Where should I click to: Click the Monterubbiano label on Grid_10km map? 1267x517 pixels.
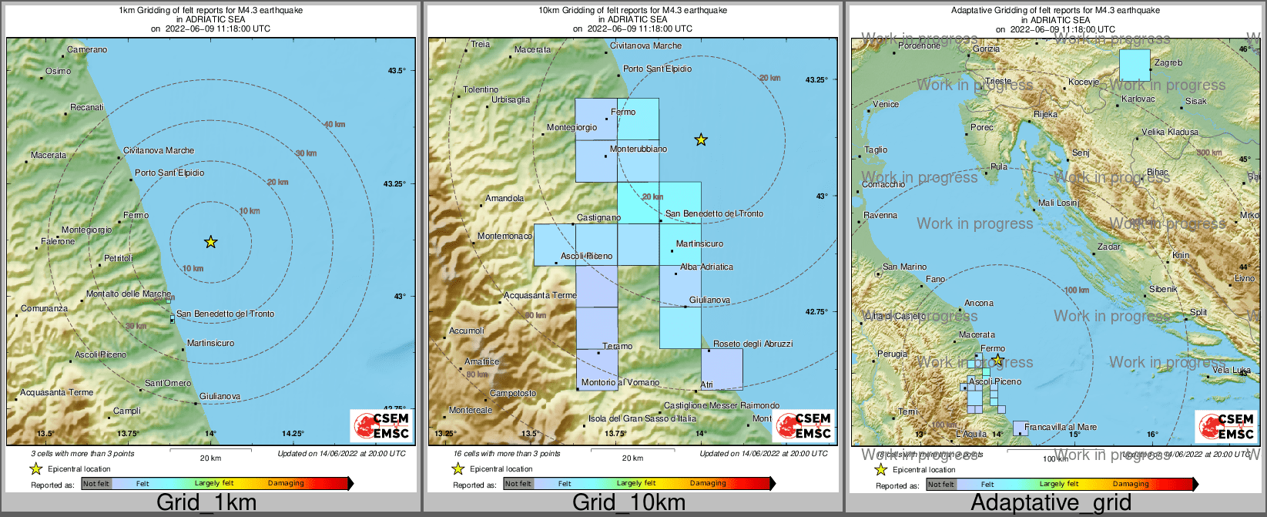639,149
